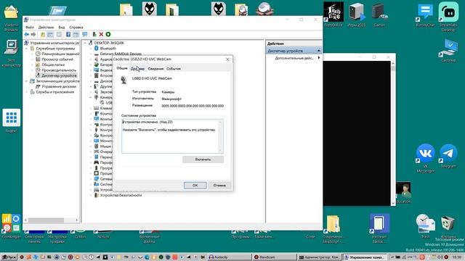Open the Яндекс desktop icon
The width and height of the screenshot is (465, 261).
pos(12,121)
